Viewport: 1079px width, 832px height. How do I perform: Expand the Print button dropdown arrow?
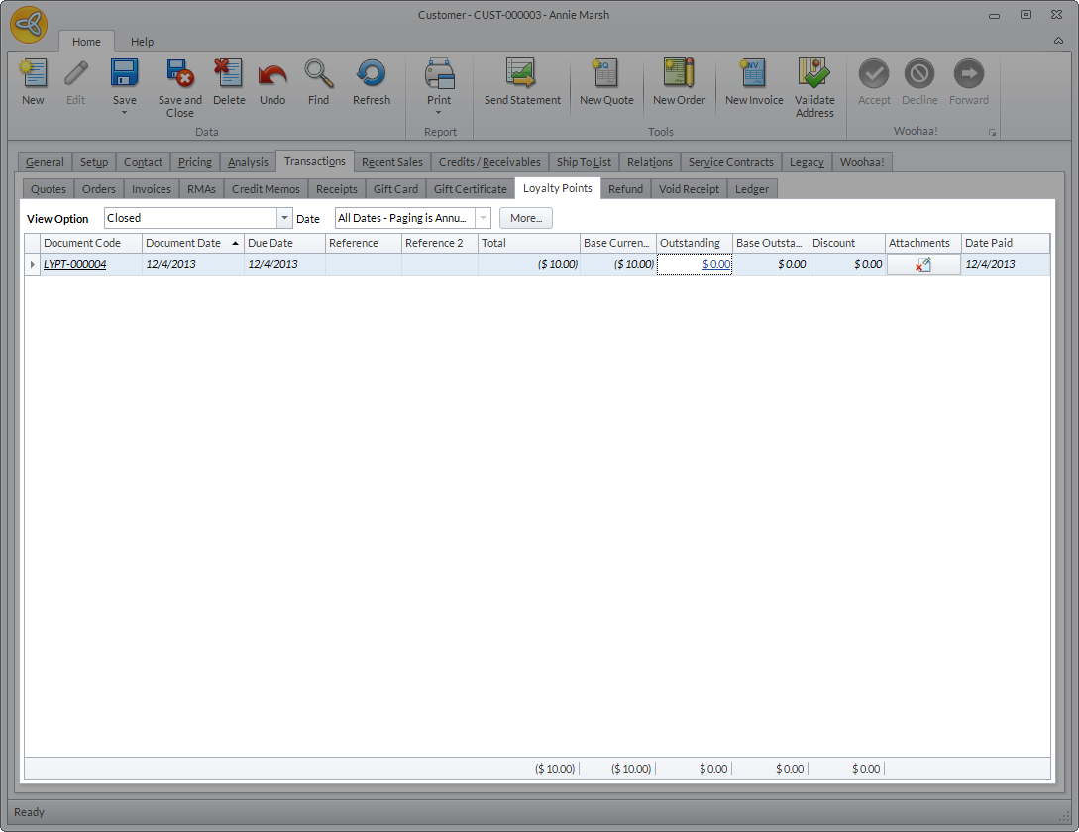click(439, 113)
